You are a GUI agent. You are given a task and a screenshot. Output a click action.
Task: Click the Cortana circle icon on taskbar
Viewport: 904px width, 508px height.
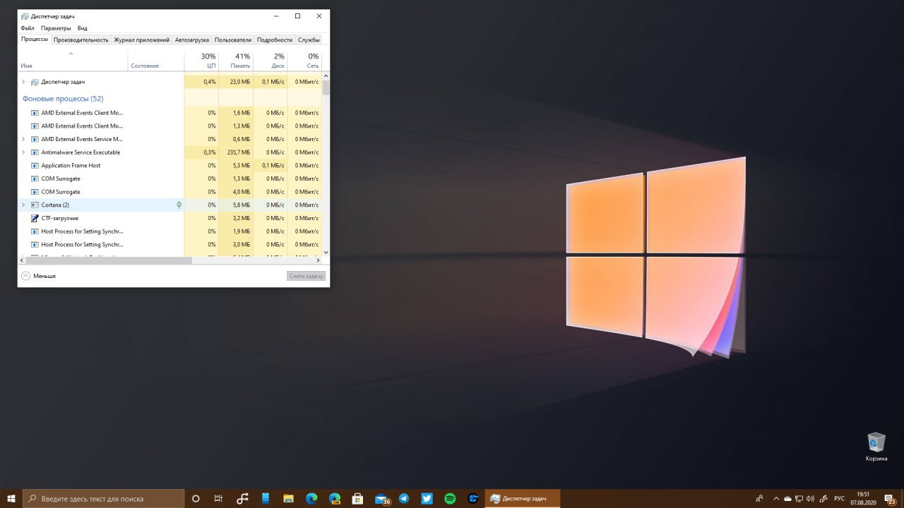pyautogui.click(x=196, y=498)
